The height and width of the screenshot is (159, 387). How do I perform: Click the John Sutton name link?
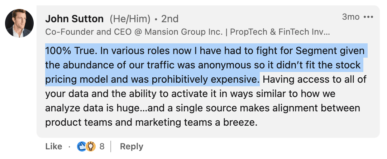click(75, 19)
